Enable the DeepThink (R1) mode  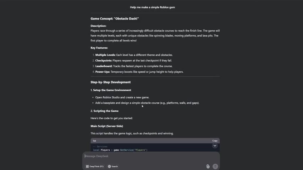pos(95,166)
